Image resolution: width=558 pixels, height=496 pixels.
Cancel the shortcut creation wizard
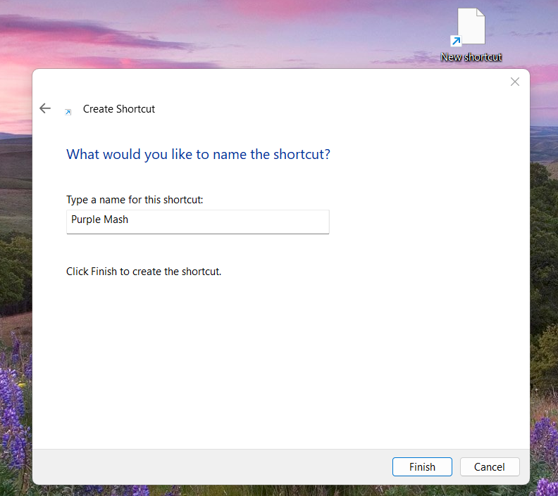point(490,466)
